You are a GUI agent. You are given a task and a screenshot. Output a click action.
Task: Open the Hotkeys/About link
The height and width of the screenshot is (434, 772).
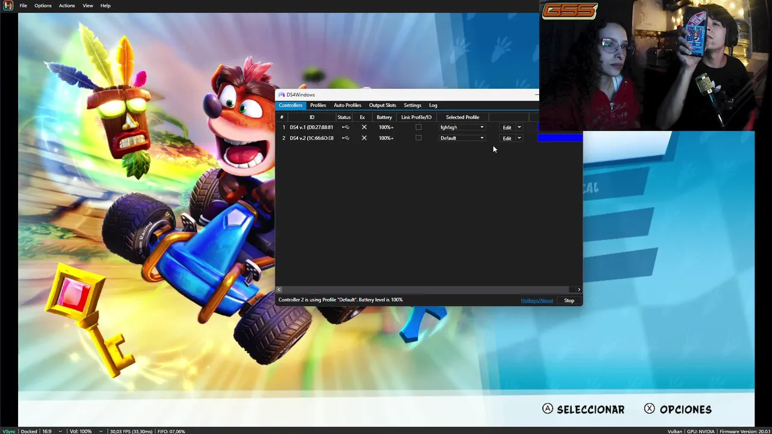pyautogui.click(x=537, y=300)
